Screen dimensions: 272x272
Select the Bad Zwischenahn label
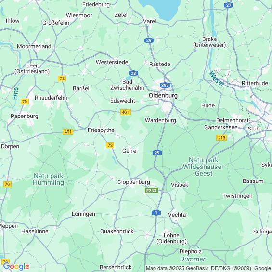point(127,85)
